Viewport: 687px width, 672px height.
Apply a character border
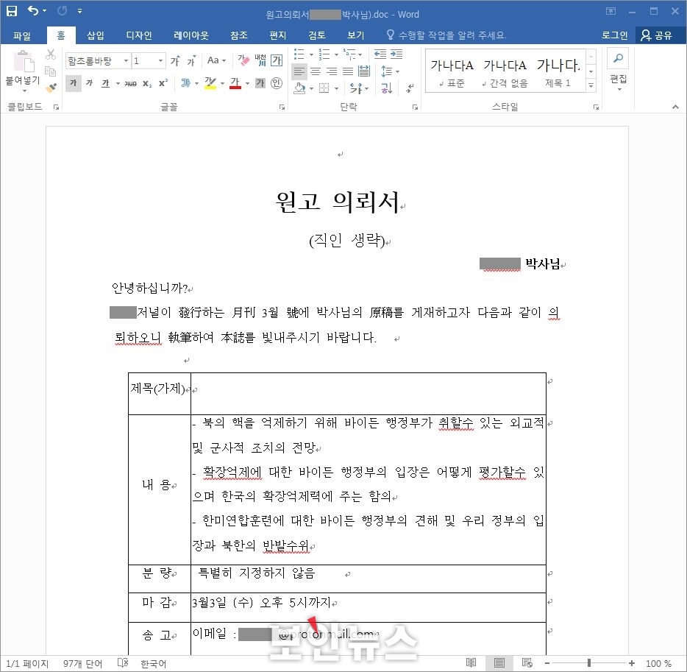pyautogui.click(x=277, y=60)
